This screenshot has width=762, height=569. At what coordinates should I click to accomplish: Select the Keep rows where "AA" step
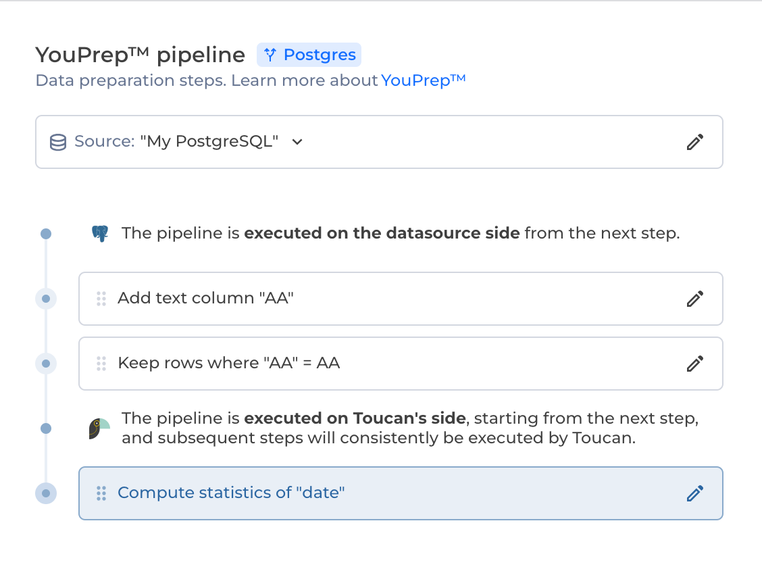click(x=228, y=364)
